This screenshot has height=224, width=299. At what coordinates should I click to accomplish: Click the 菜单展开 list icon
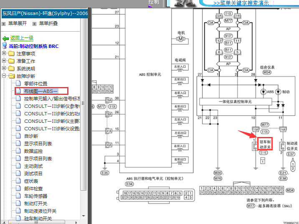click(x=4, y=24)
